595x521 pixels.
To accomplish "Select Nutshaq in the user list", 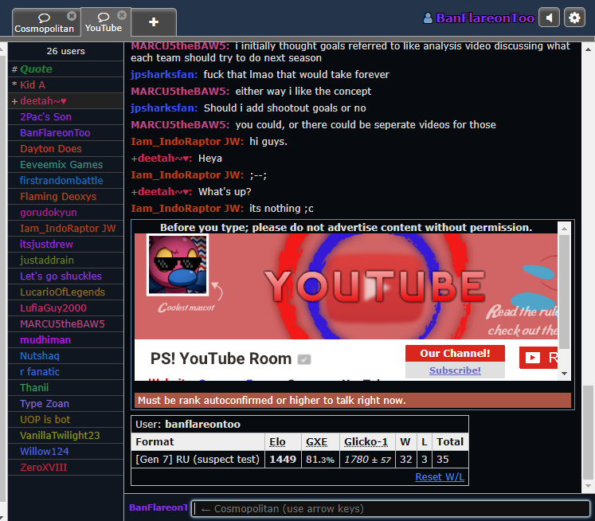I will (65, 356).
